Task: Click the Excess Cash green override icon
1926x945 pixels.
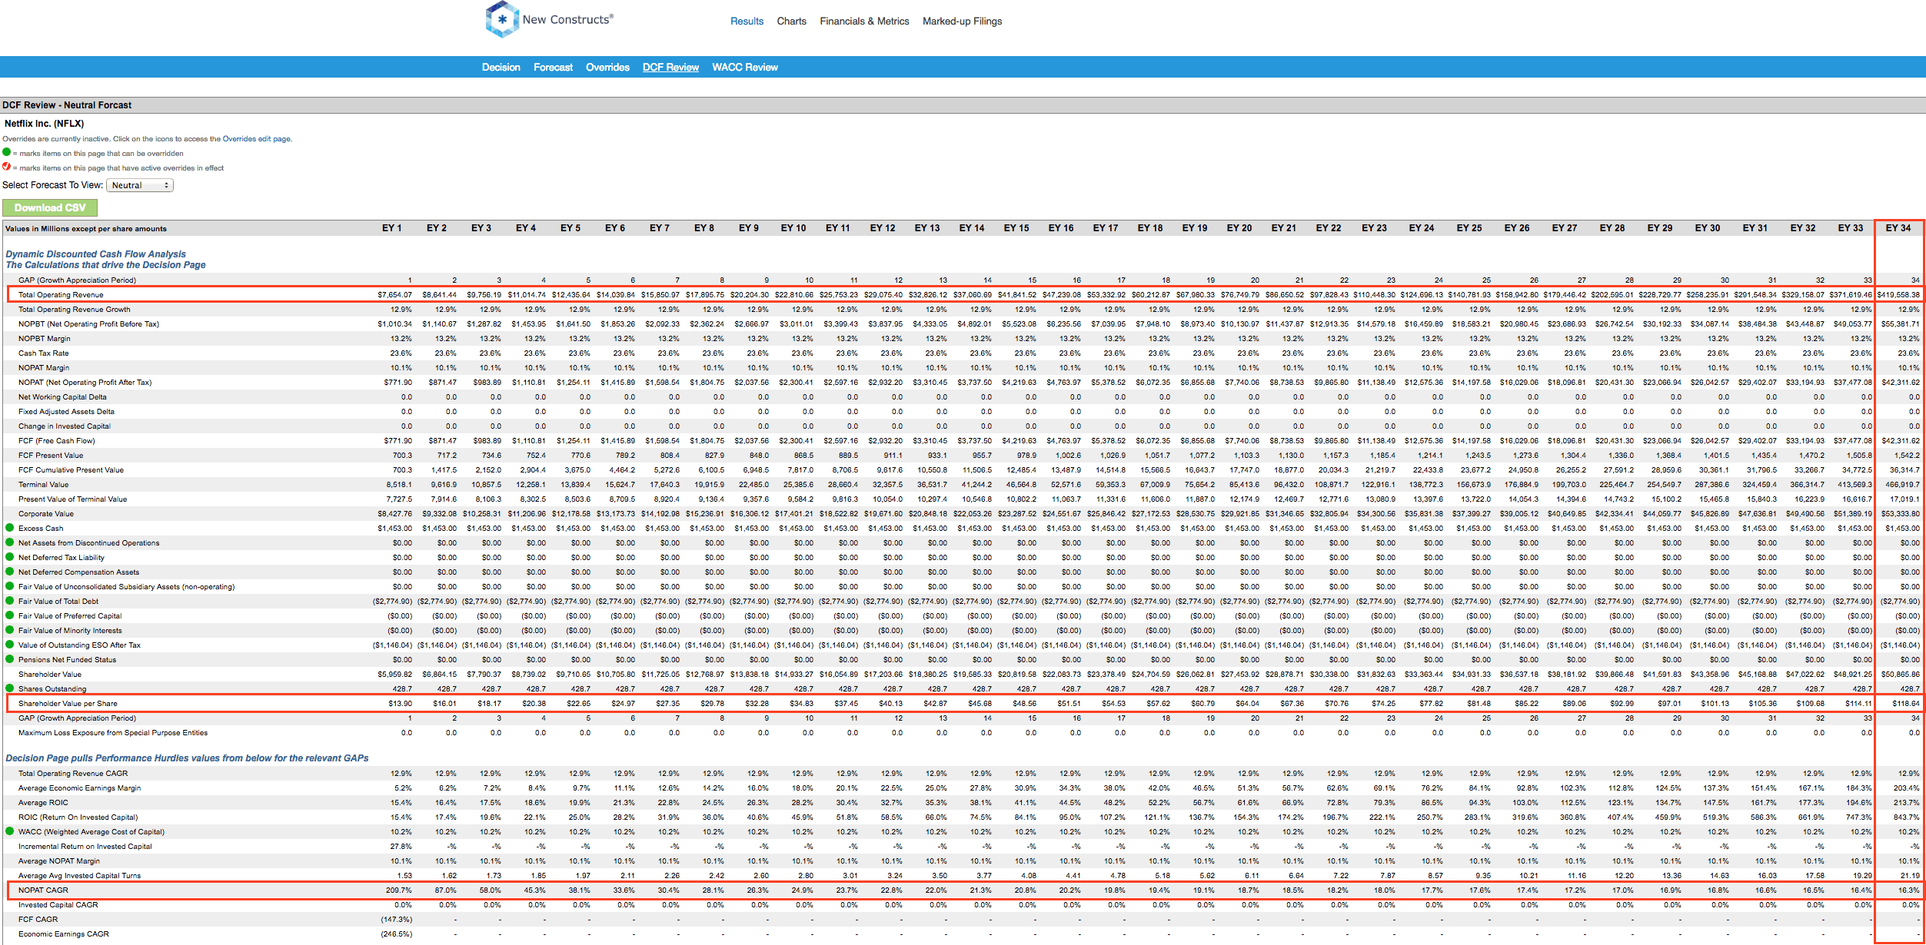Action: (10, 528)
